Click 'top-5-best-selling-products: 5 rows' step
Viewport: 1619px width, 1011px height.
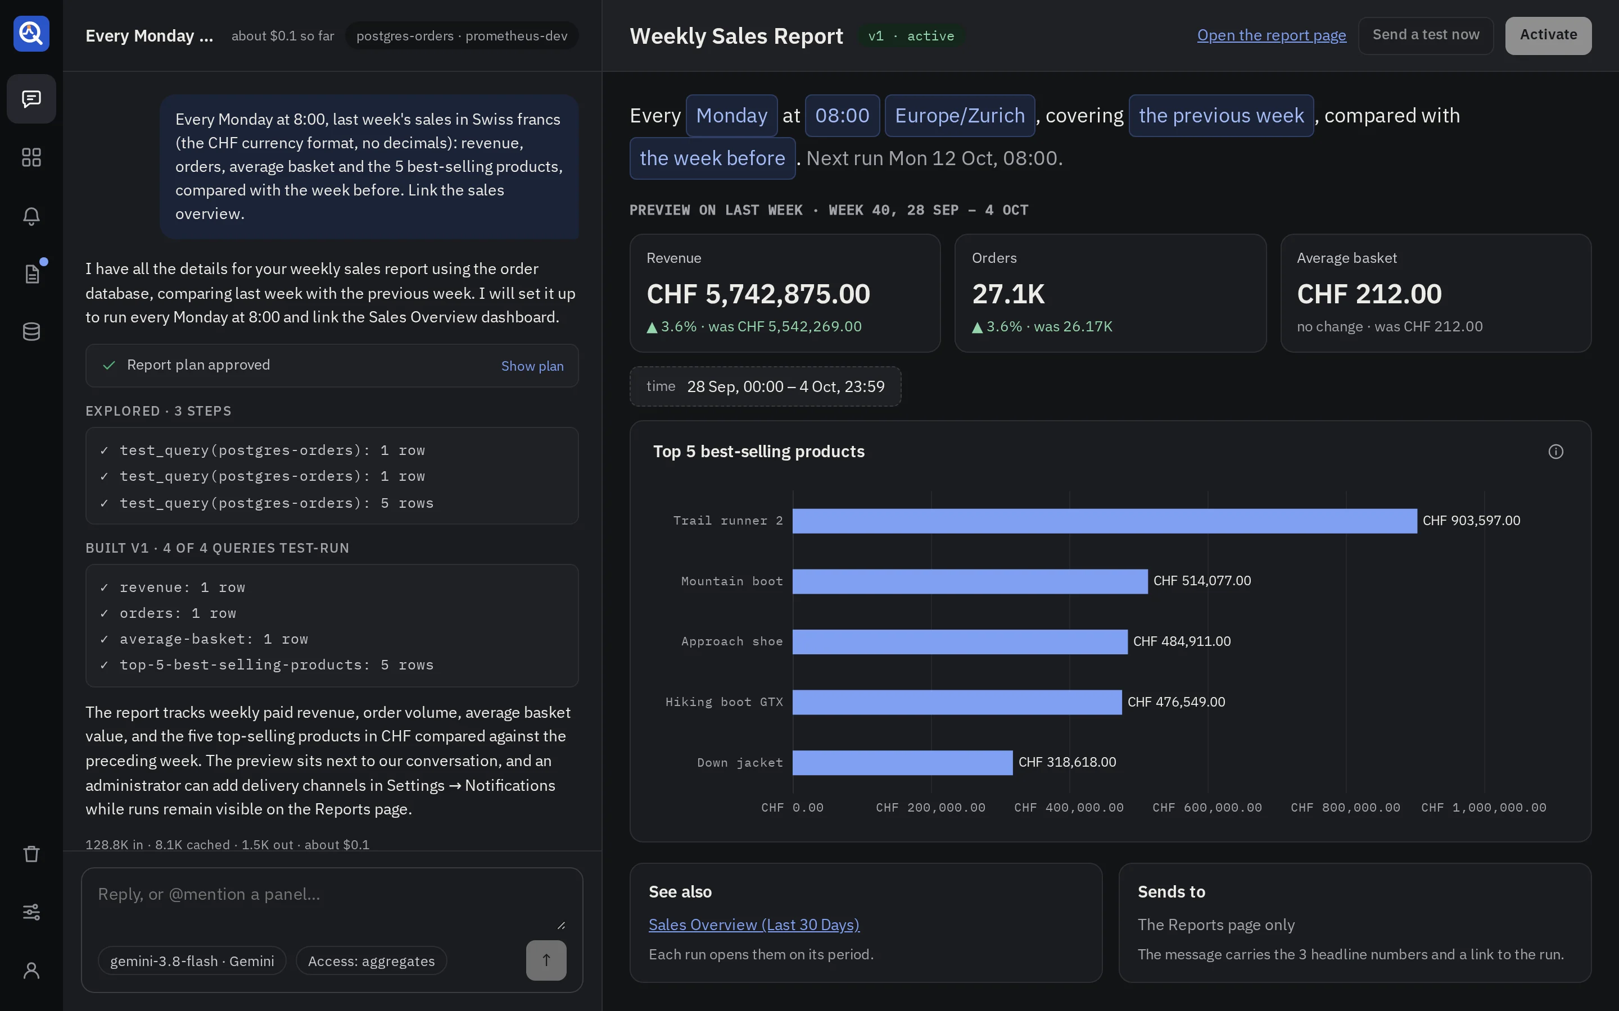coord(277,664)
